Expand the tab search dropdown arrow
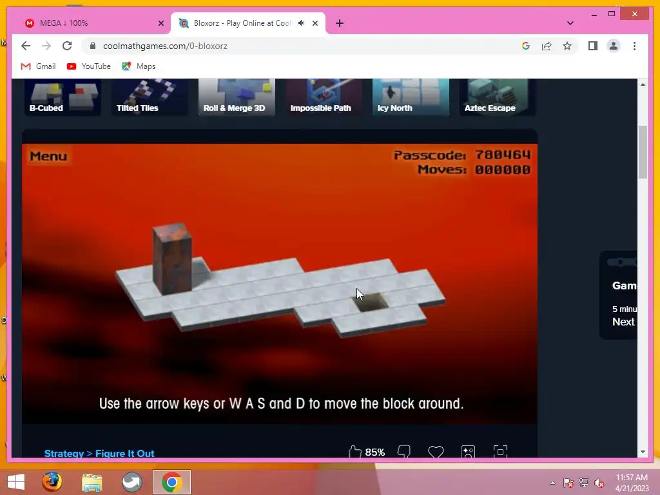This screenshot has height=495, width=660. pyautogui.click(x=570, y=23)
